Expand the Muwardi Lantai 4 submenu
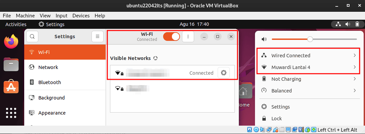Viewport: 365px width, 134px height. pos(309,67)
